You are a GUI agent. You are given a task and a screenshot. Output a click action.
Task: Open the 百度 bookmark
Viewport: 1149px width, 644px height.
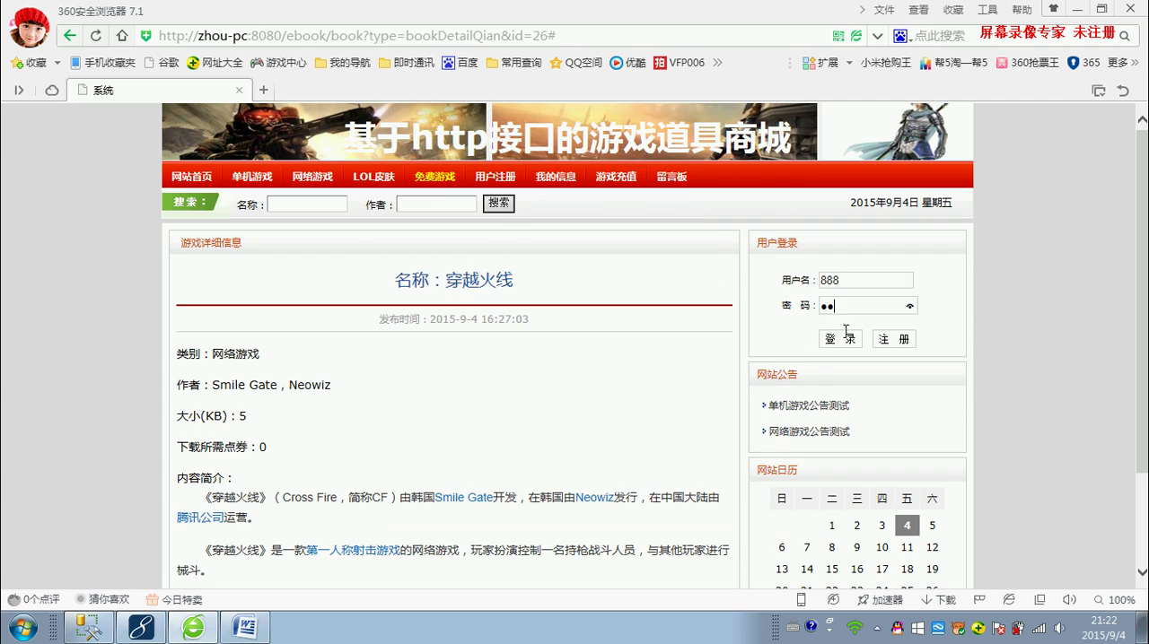(460, 63)
